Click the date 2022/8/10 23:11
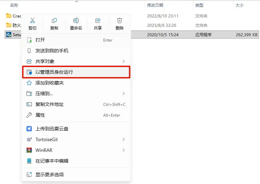Viewport: 260px width, 184px height. click(x=162, y=16)
